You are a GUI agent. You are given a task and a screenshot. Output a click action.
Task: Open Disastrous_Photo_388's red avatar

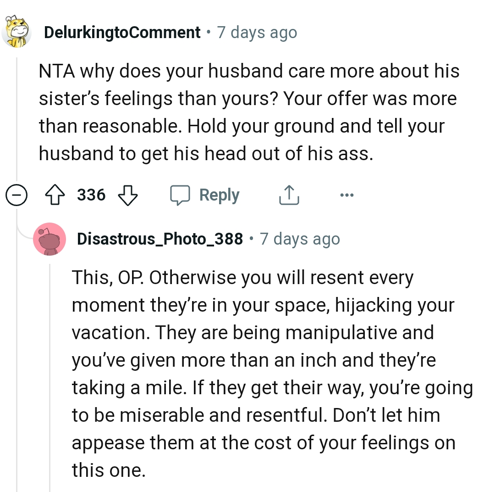[x=49, y=239]
